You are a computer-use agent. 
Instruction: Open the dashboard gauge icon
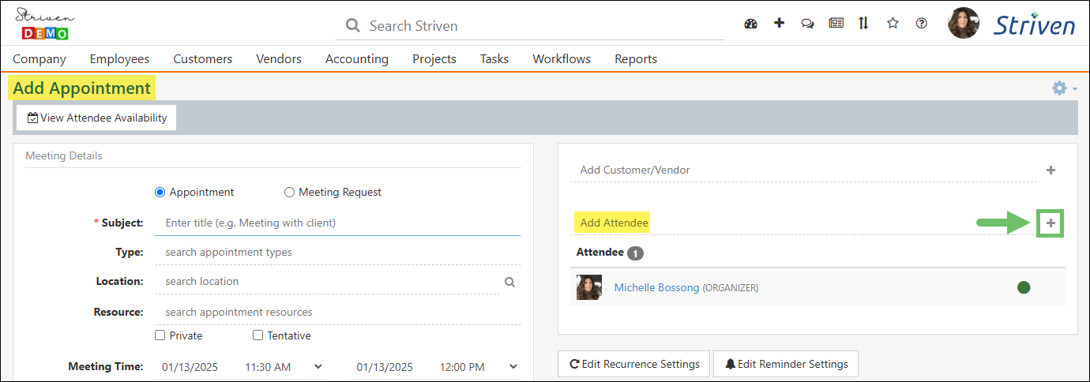(x=751, y=24)
